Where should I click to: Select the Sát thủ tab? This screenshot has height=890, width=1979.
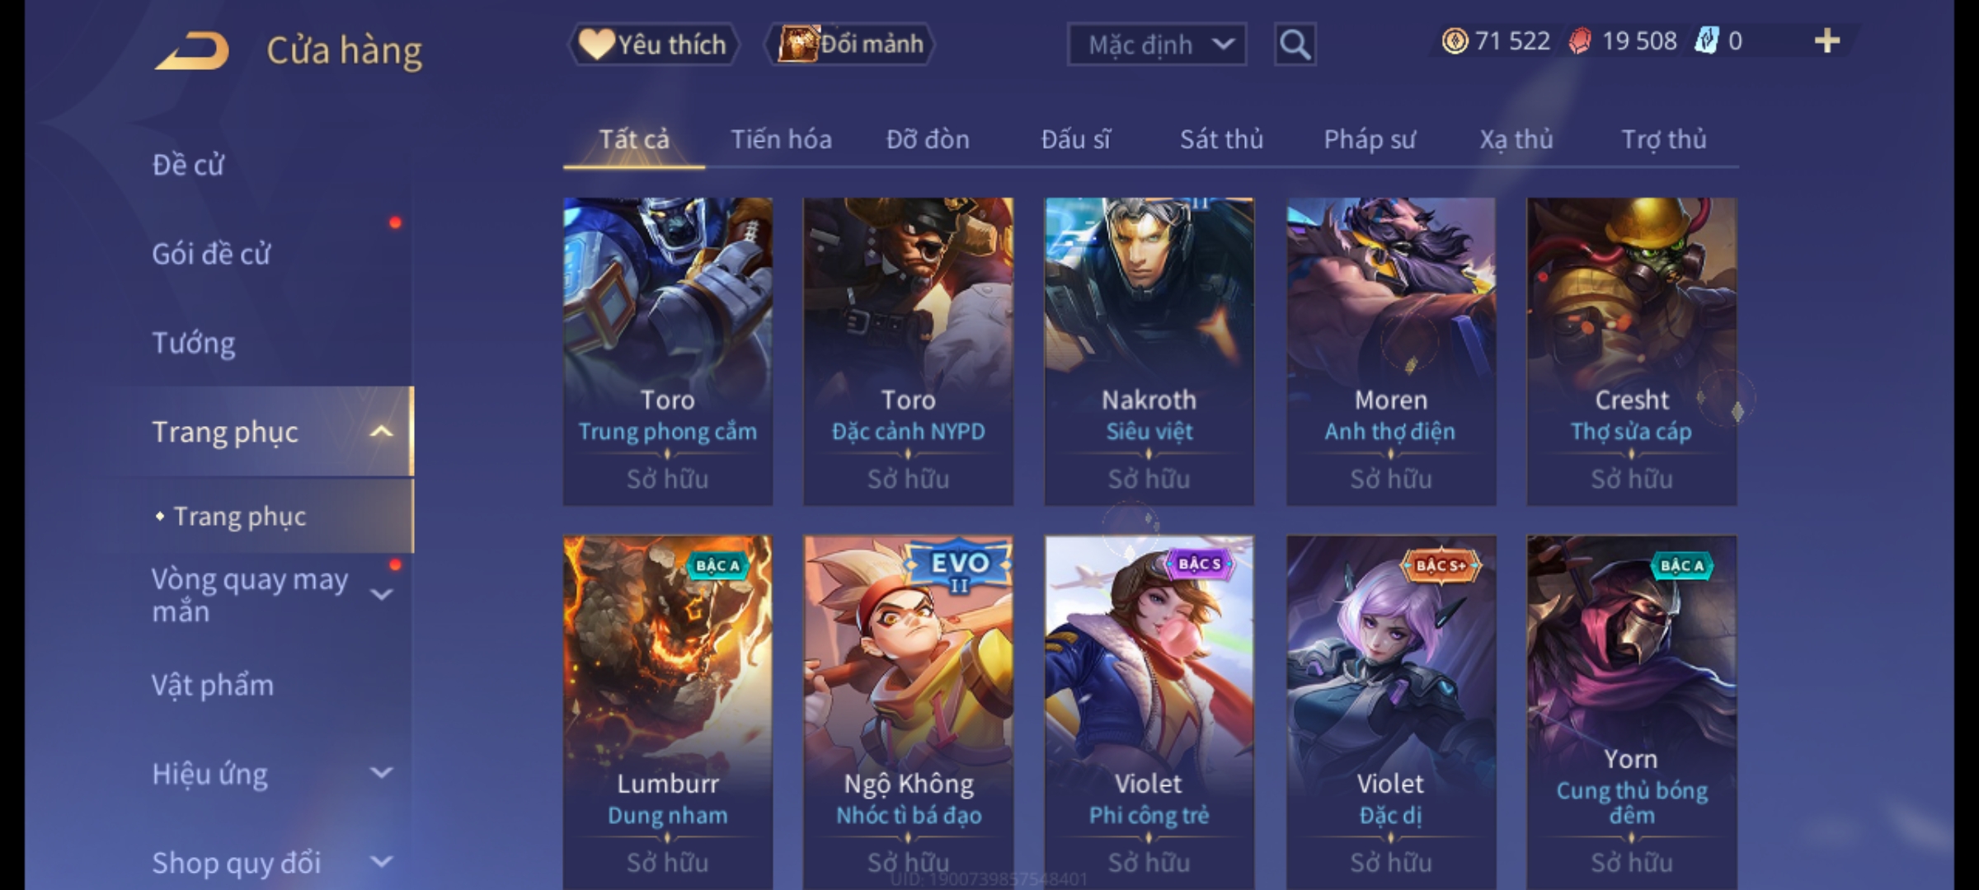click(1221, 139)
